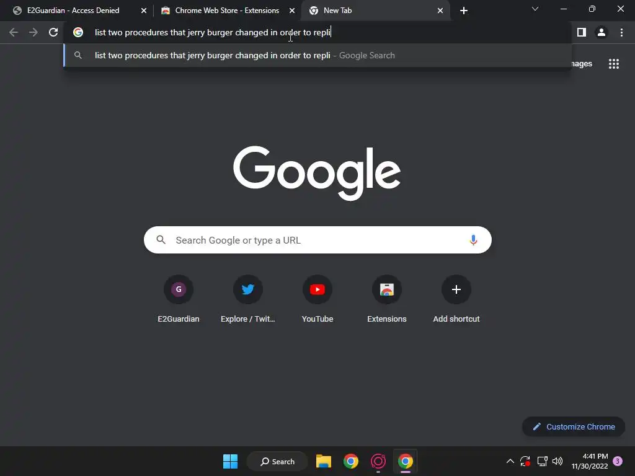Viewport: 635px width, 476px height.
Task: Go back with the back arrow
Action: point(14,32)
